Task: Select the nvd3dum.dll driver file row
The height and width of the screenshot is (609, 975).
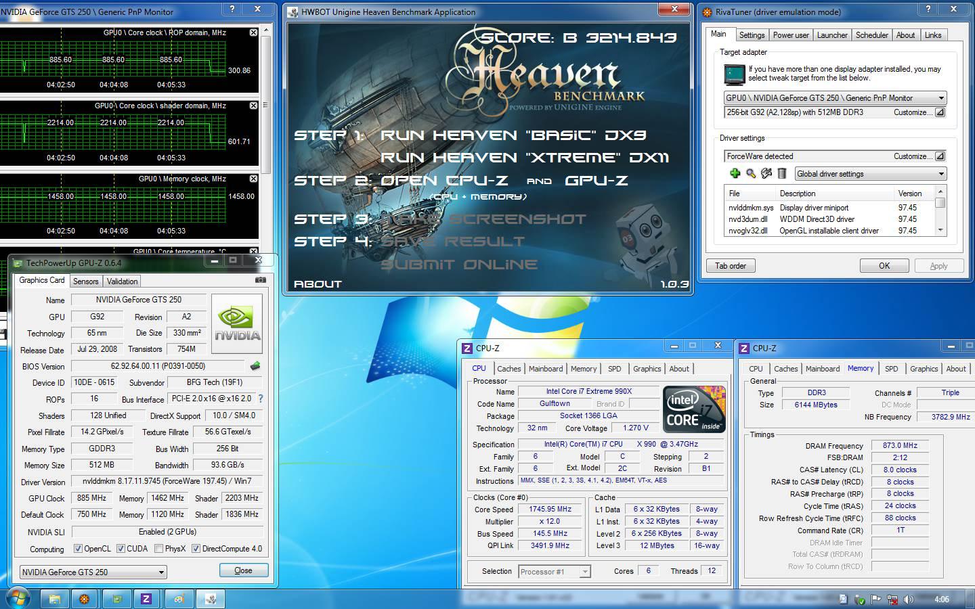Action: point(829,219)
